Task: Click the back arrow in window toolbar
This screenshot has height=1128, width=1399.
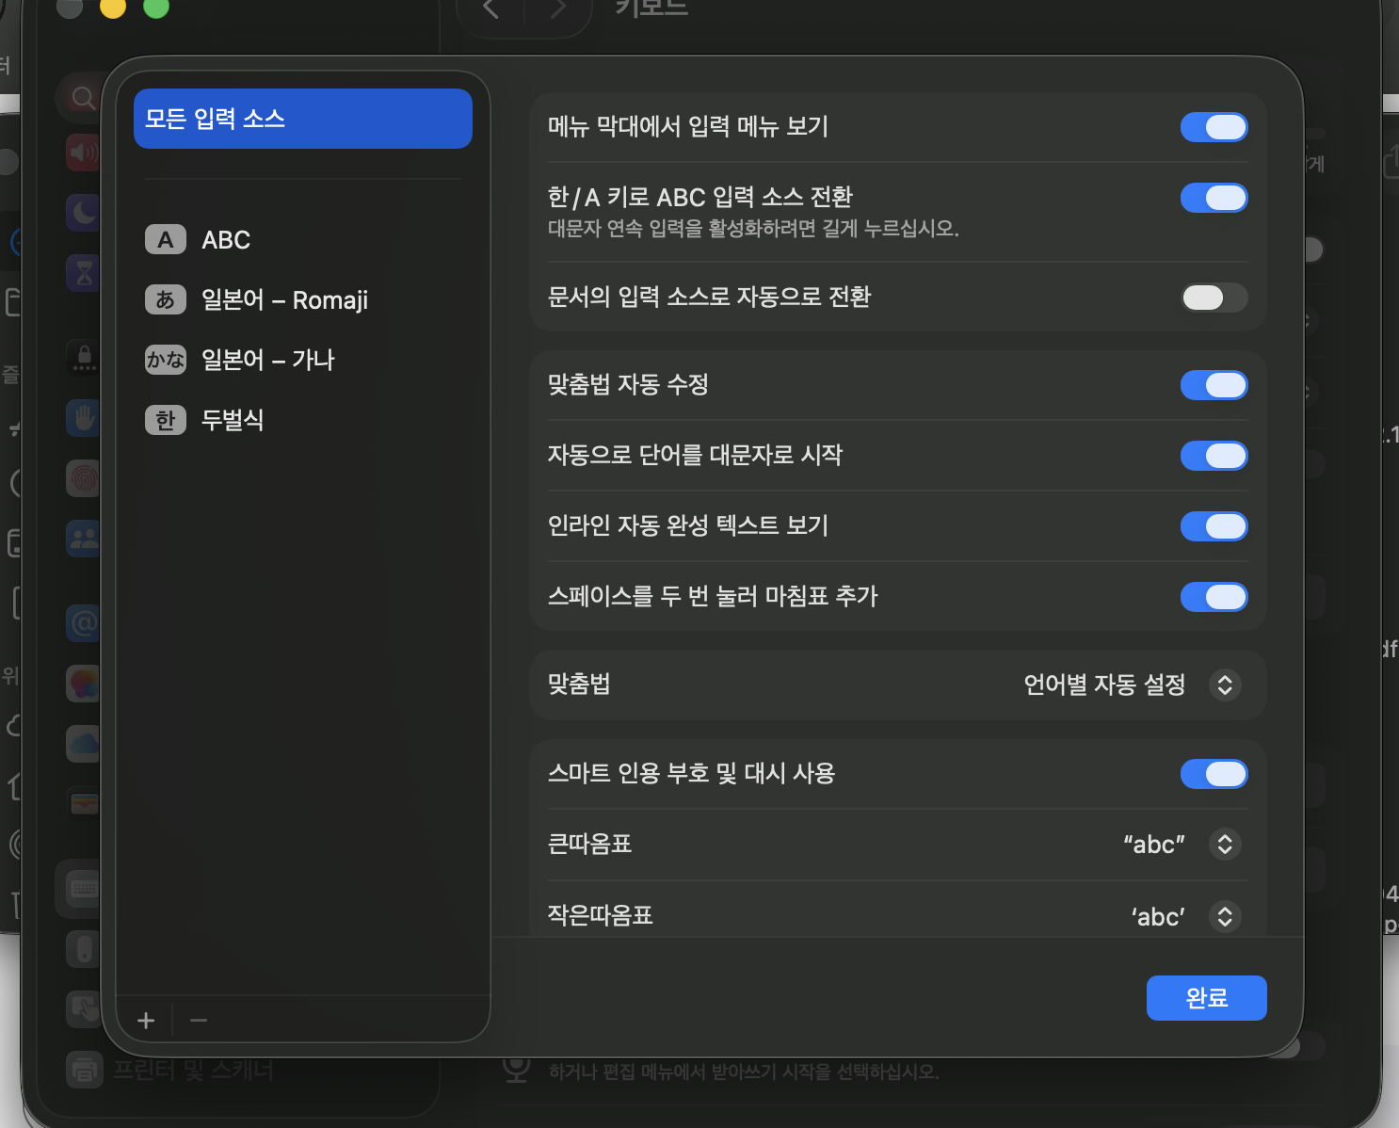Action: point(490,9)
